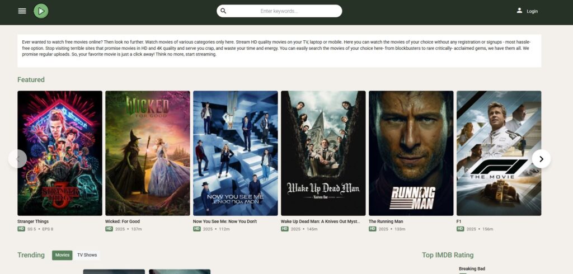
Task: Switch Trending to TV Shows tab
Action: (87, 255)
